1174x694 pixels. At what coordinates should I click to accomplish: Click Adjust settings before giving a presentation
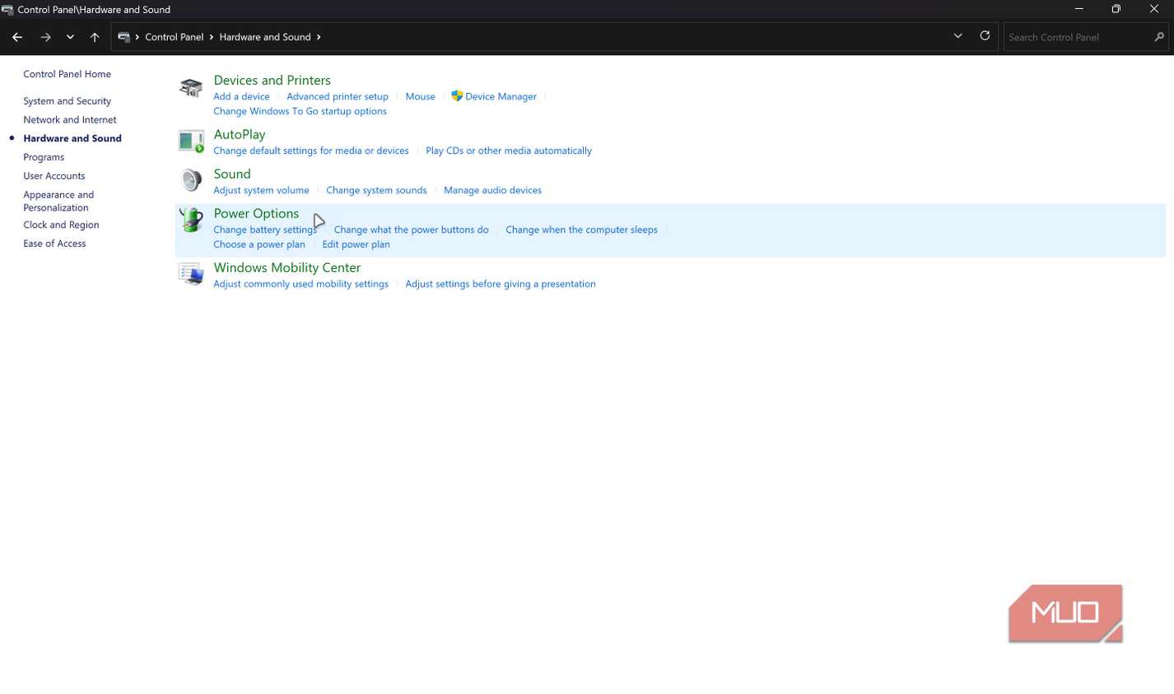point(501,284)
